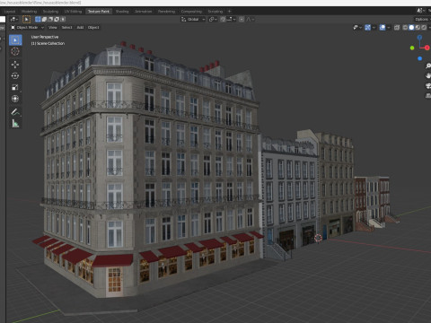
Task: Add a new workspace with plus button
Action: pyautogui.click(x=230, y=12)
